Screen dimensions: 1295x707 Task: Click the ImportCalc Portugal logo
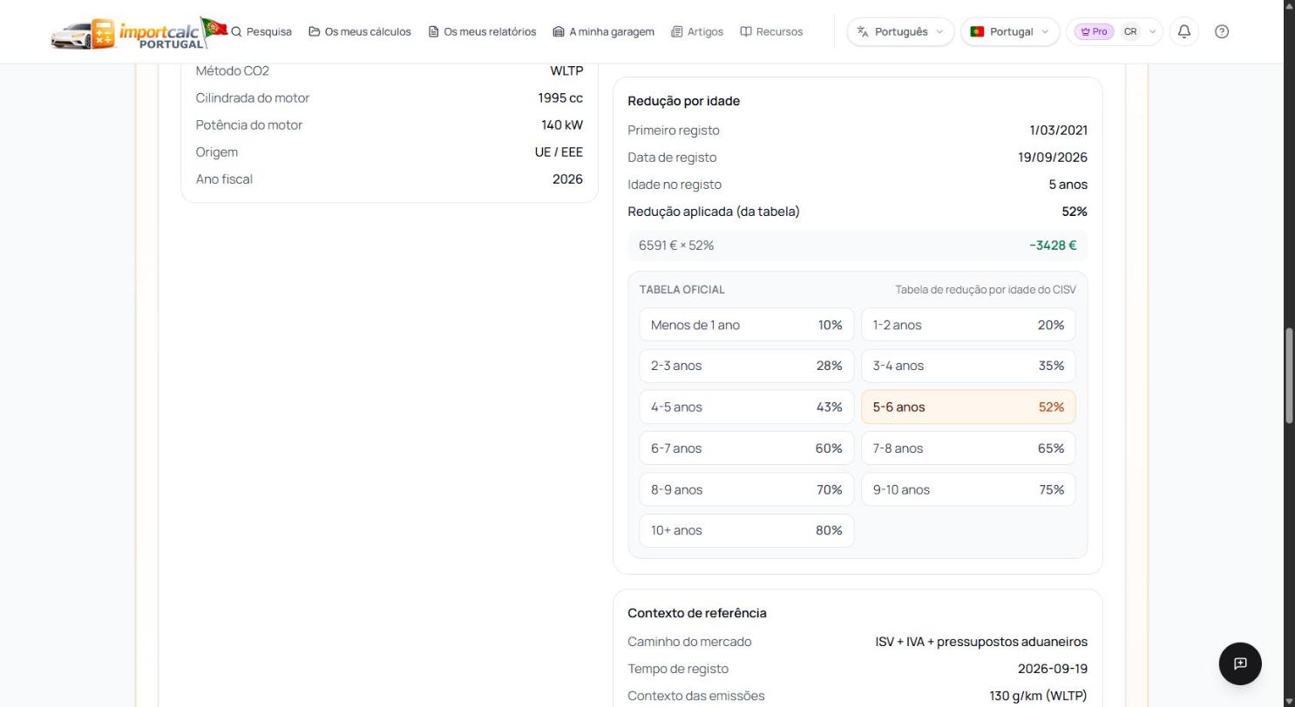pyautogui.click(x=139, y=32)
